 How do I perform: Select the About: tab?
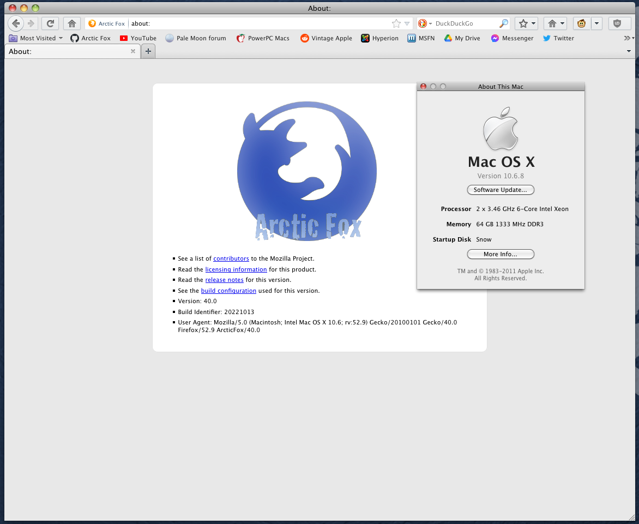72,51
